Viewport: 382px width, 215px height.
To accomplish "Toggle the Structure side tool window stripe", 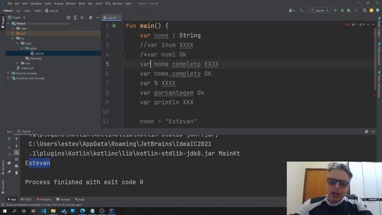I will point(2,167).
